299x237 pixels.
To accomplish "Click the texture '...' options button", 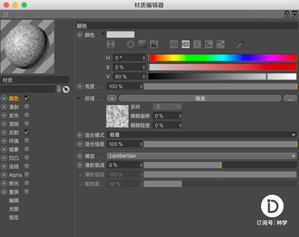I will click(x=290, y=99).
